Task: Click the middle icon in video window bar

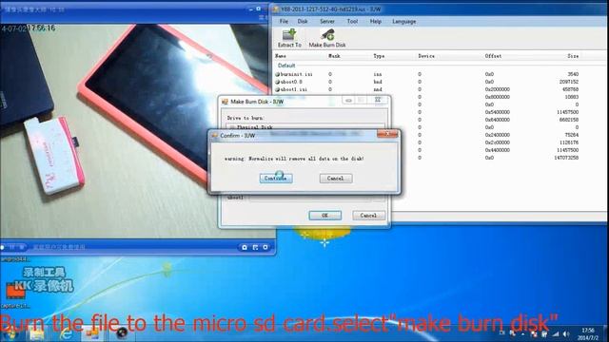Action: click(x=255, y=247)
